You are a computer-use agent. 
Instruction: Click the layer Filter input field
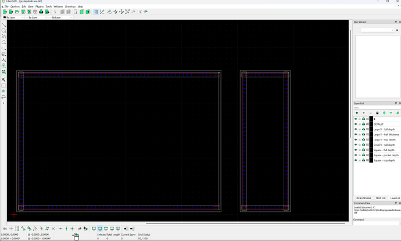click(377, 107)
